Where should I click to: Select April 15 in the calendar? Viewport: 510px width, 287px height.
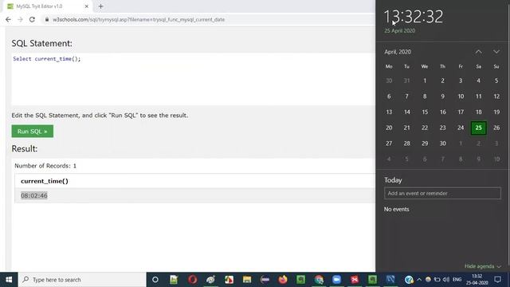click(x=425, y=112)
